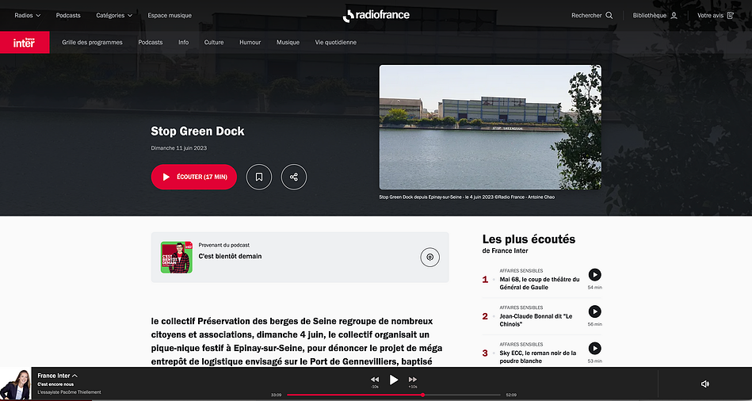Viewport: 752px width, 401px height.
Task: Play Sky ECC episode
Action: pos(594,348)
